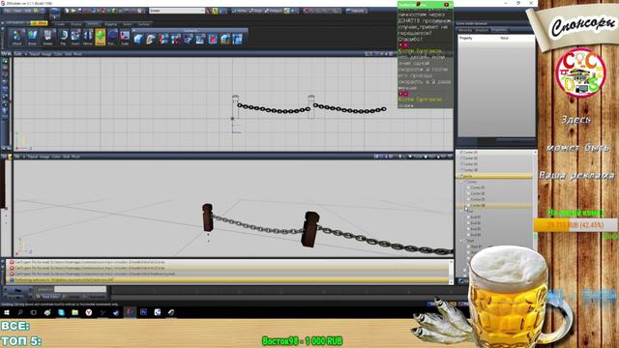This screenshot has height=348, width=619.
Task: Collapse the group containing Bolt items
Action: [x=461, y=211]
